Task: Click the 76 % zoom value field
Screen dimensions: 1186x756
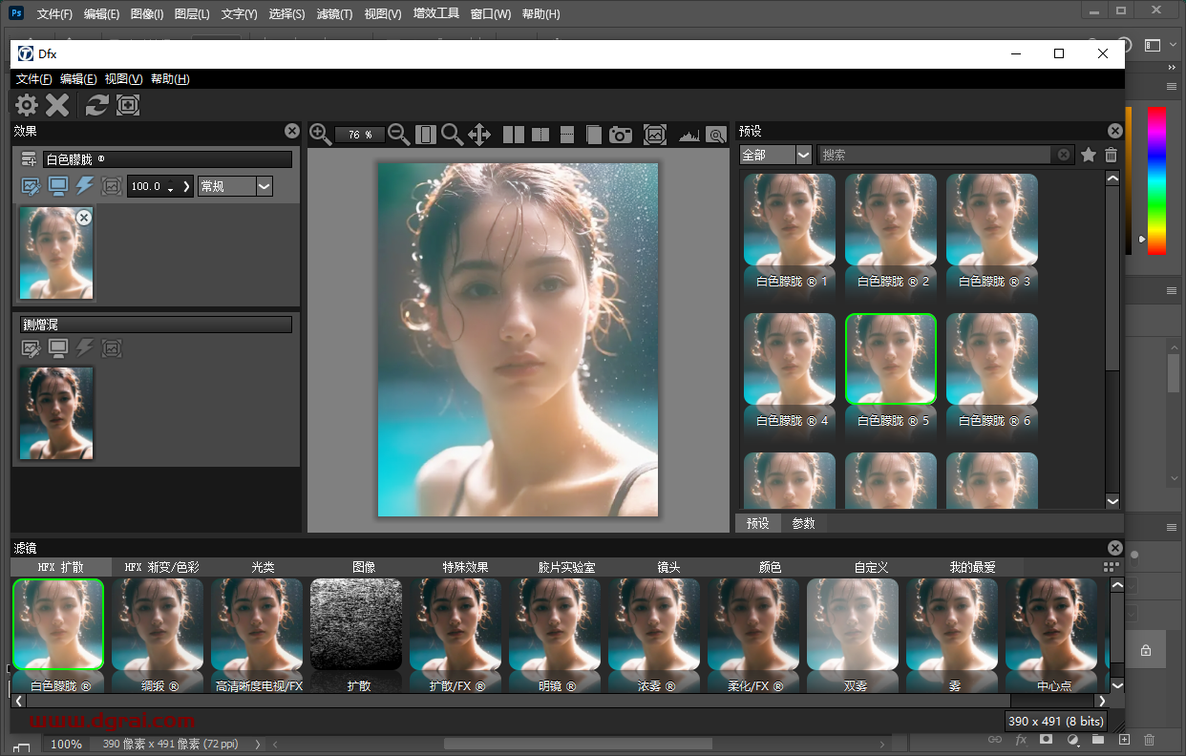Action: coord(360,135)
